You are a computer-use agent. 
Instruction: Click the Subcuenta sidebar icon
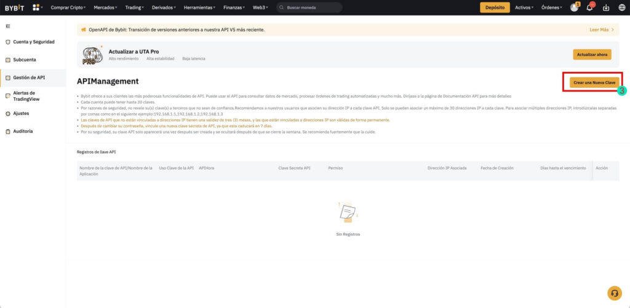coord(7,60)
